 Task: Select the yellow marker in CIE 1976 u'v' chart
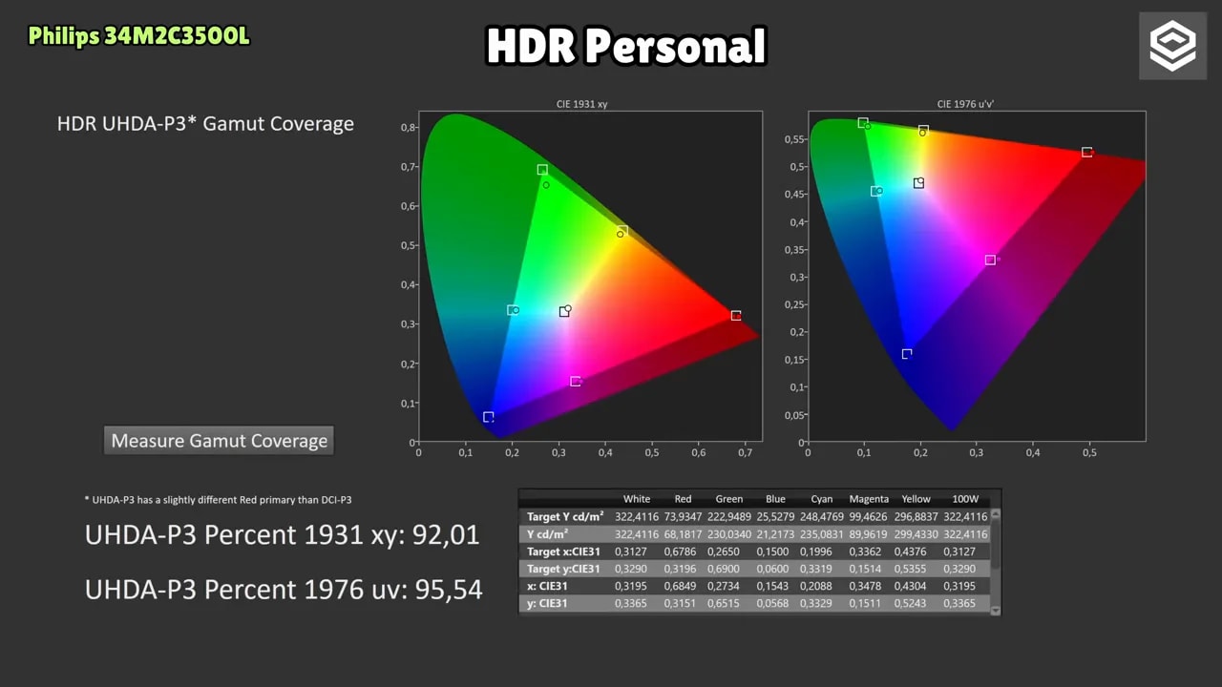coord(923,130)
